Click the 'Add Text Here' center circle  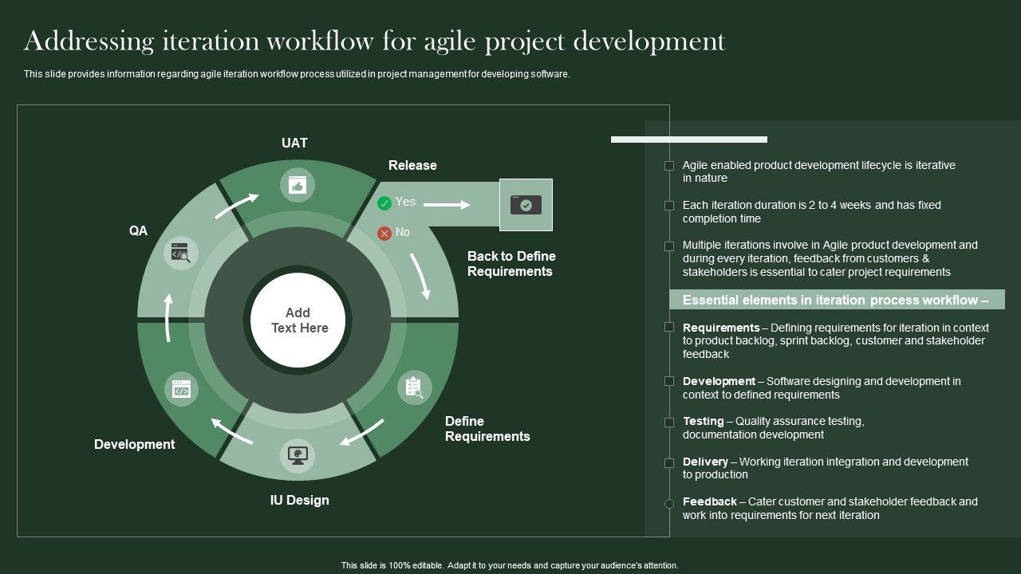298,320
